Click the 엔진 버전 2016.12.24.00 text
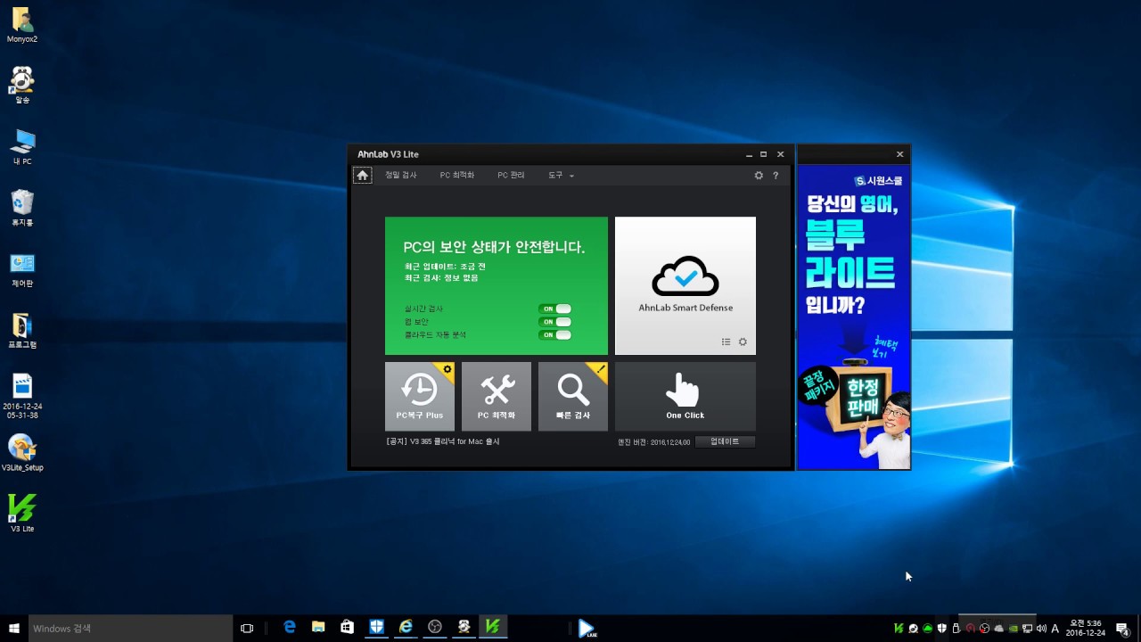The width and height of the screenshot is (1141, 642). click(x=654, y=442)
